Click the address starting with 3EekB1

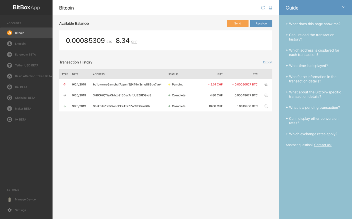coord(121,106)
